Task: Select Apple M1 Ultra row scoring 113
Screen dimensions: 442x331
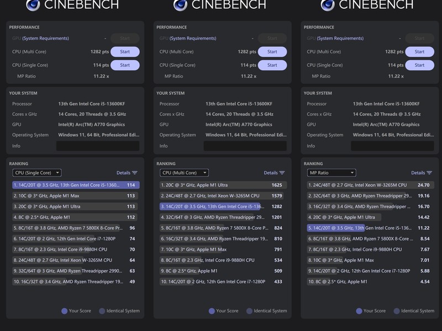Action: [x=76, y=206]
